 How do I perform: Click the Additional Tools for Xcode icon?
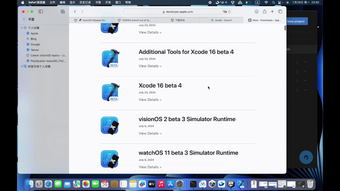tap(110, 58)
